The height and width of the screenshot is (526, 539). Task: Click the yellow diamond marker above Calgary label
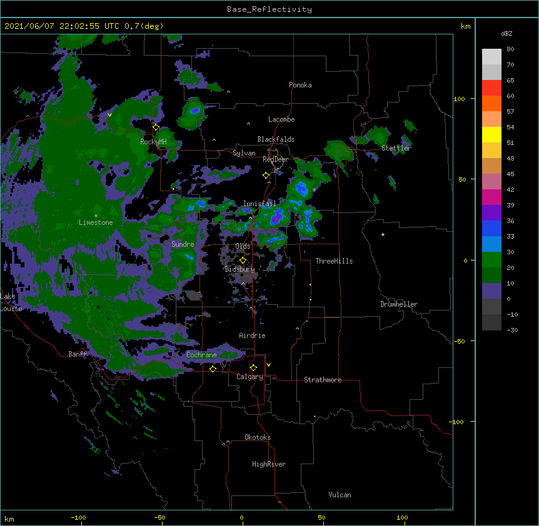pos(253,368)
